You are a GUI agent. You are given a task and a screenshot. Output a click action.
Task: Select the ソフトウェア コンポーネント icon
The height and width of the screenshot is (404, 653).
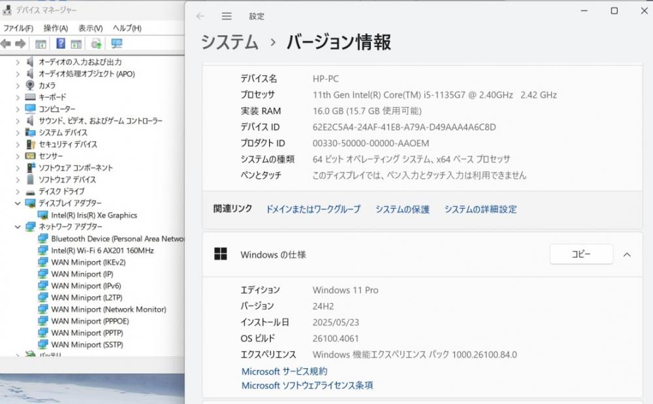click(x=31, y=168)
